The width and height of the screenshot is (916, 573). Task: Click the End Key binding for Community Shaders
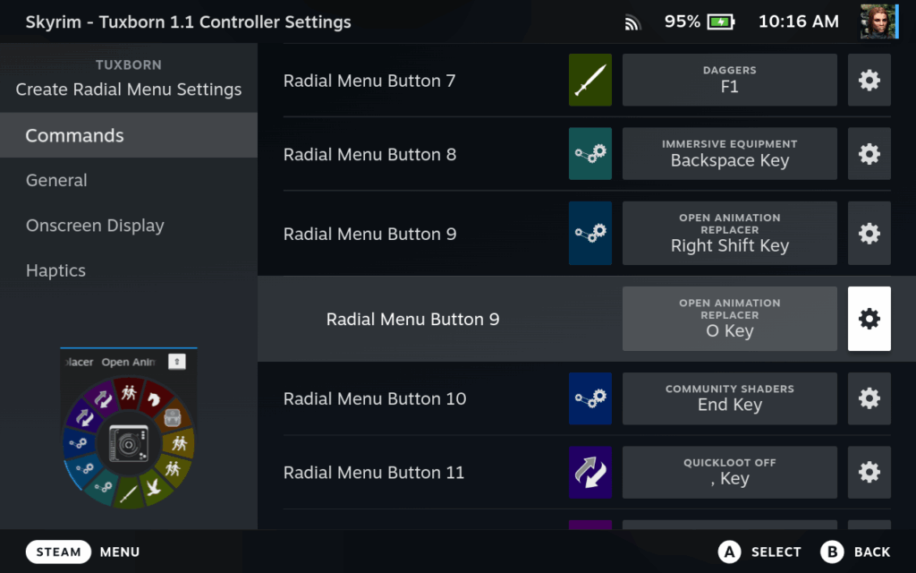point(729,398)
